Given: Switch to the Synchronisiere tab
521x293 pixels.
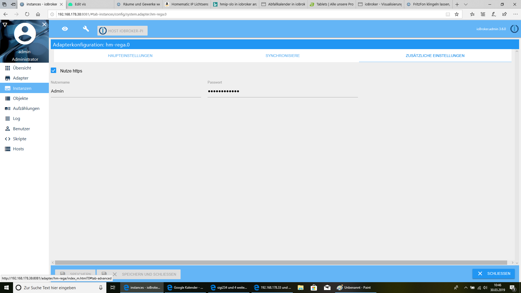Looking at the screenshot, I should click(282, 56).
